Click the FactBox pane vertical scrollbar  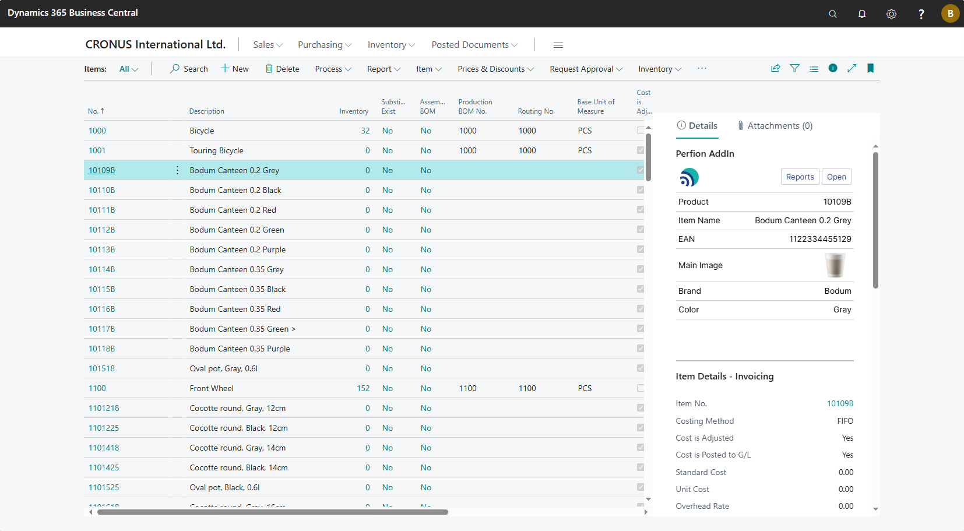click(x=875, y=220)
